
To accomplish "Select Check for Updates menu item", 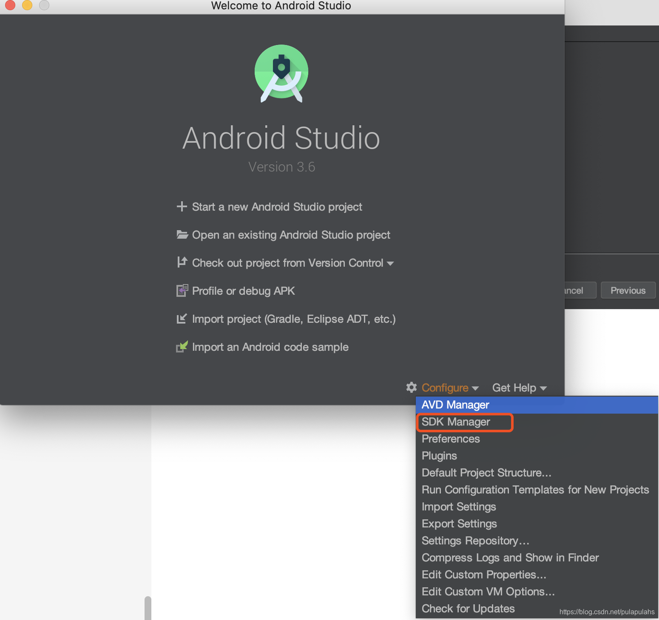I will (x=537, y=609).
